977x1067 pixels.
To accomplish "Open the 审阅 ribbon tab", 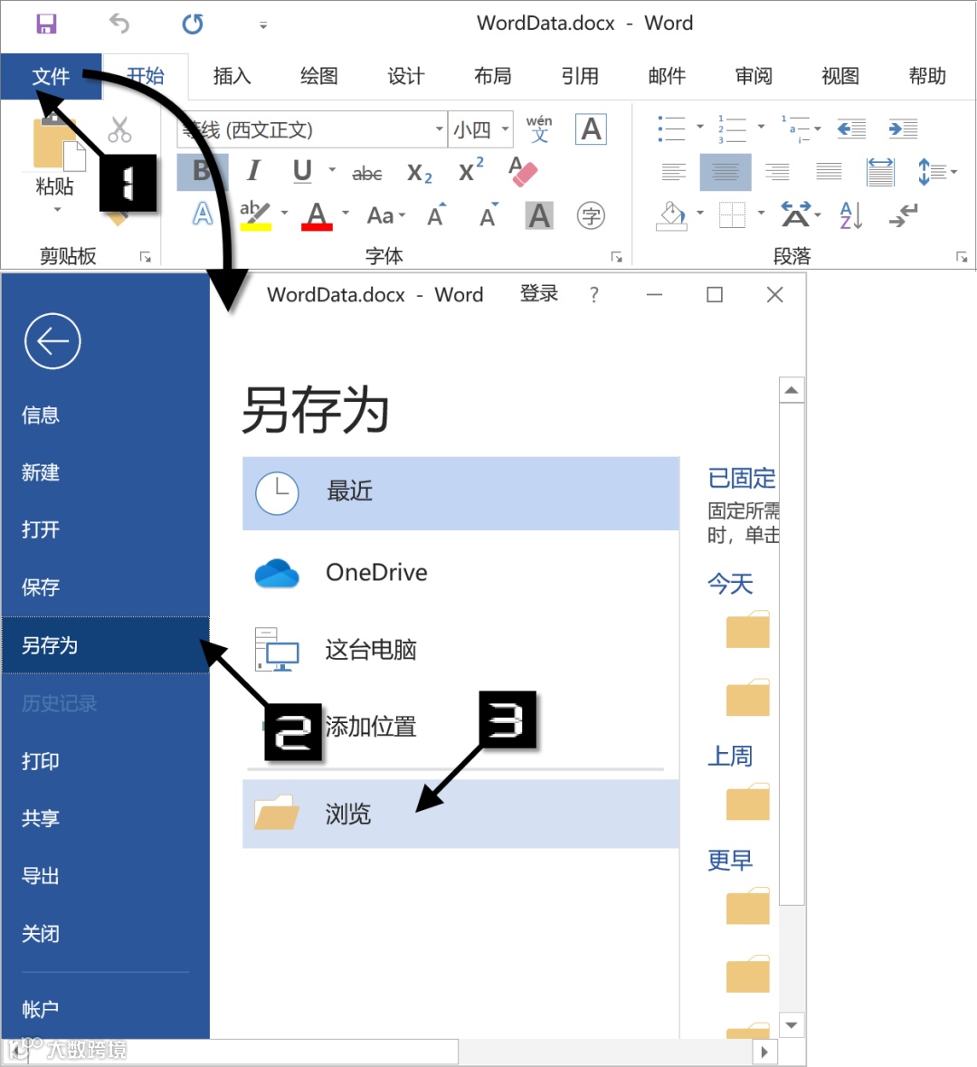I will (x=754, y=76).
